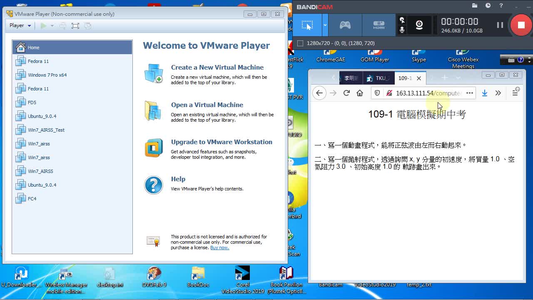The width and height of the screenshot is (533, 300).
Task: Open a new browser tab with plus
Action: click(444, 77)
